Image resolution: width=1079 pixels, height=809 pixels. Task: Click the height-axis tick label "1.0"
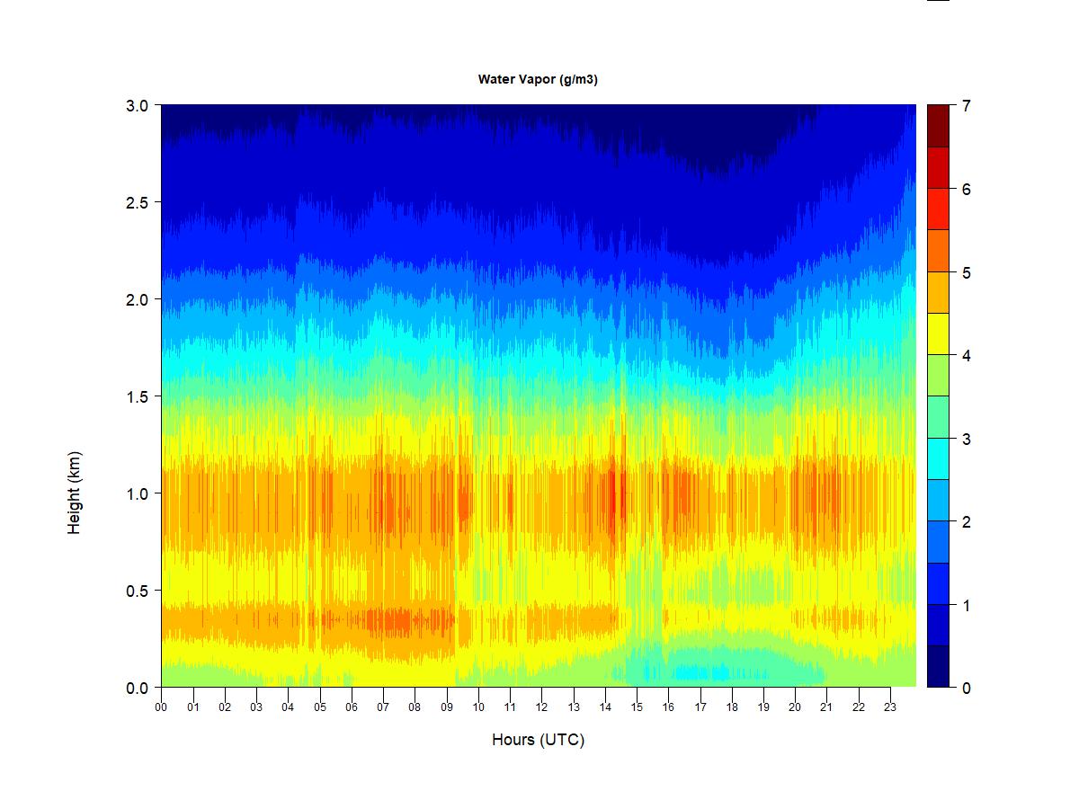137,493
